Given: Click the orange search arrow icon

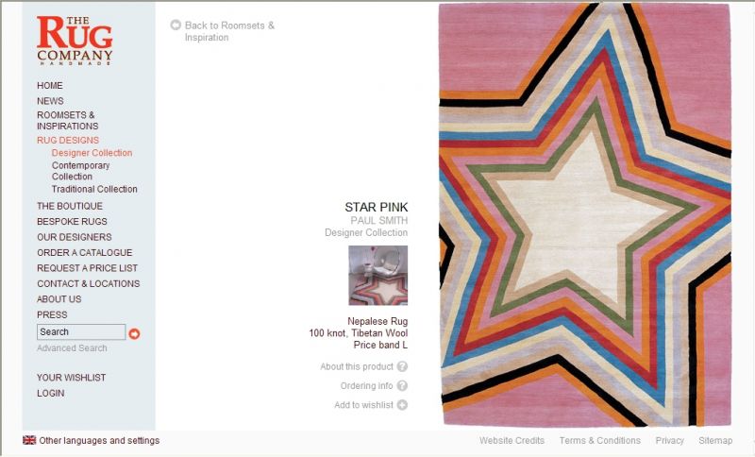Looking at the screenshot, I should (x=134, y=333).
